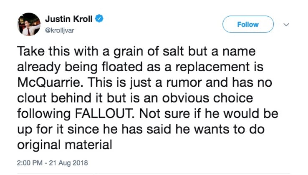
Task: Click the word "clout" in the tweet
Action: [x=30, y=98]
